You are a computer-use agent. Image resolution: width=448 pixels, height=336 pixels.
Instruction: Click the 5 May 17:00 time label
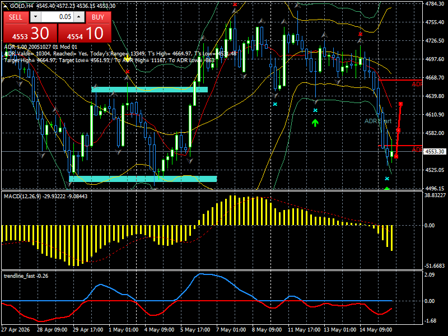coord(195,329)
